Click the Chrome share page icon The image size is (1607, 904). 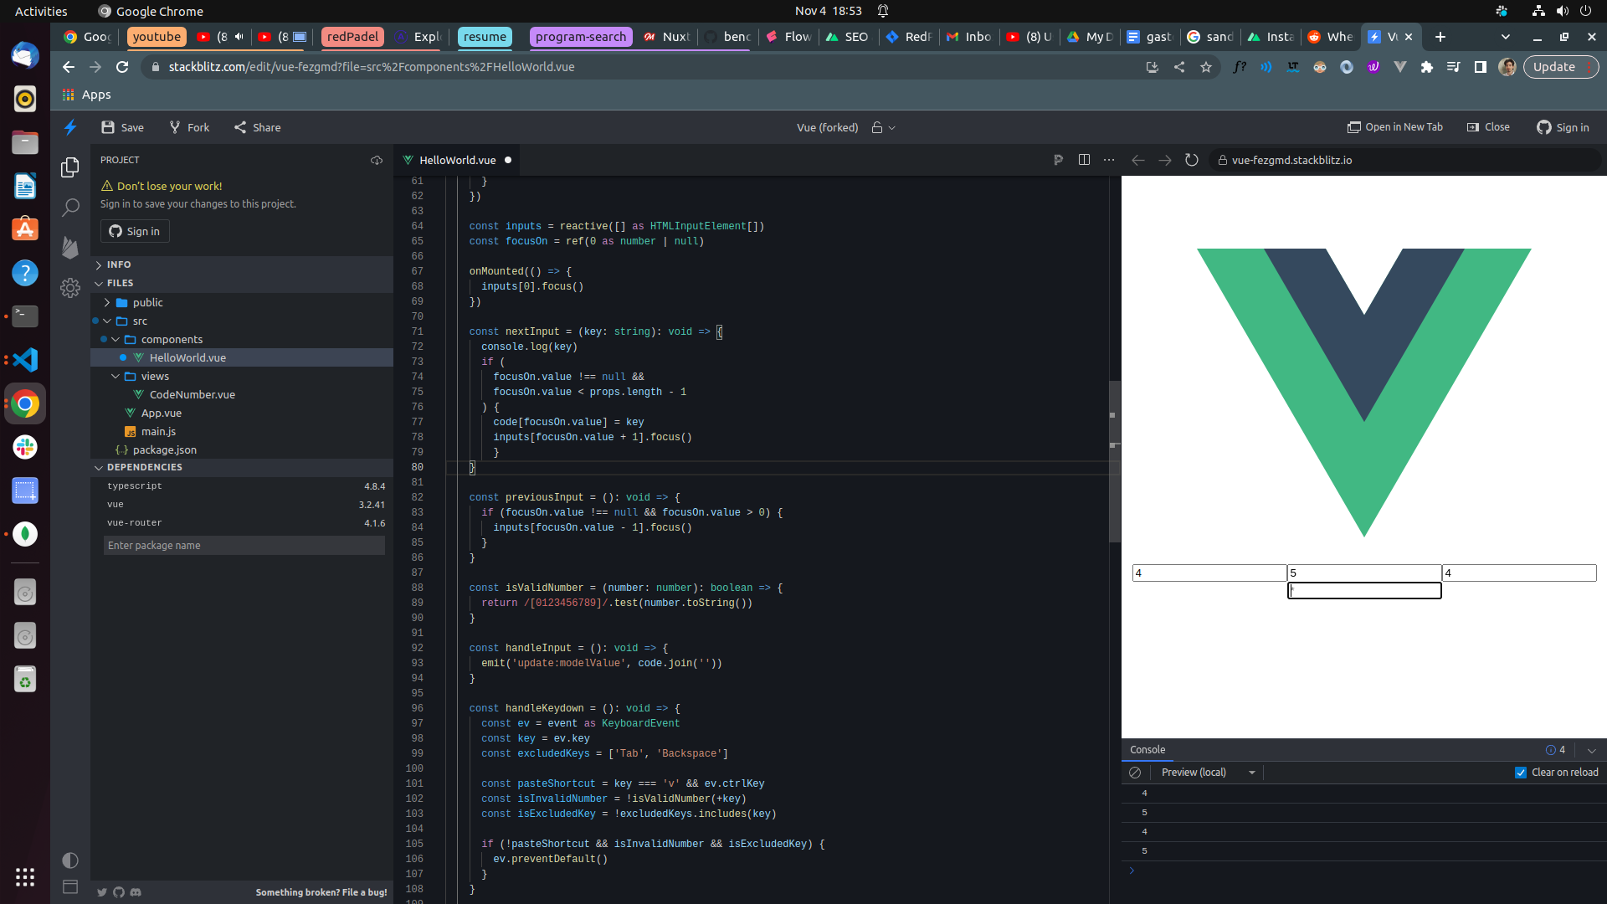[1178, 67]
